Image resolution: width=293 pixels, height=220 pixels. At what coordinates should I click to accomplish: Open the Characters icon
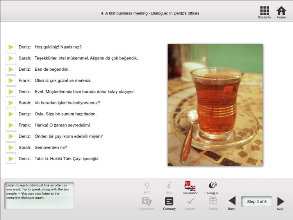(146, 204)
